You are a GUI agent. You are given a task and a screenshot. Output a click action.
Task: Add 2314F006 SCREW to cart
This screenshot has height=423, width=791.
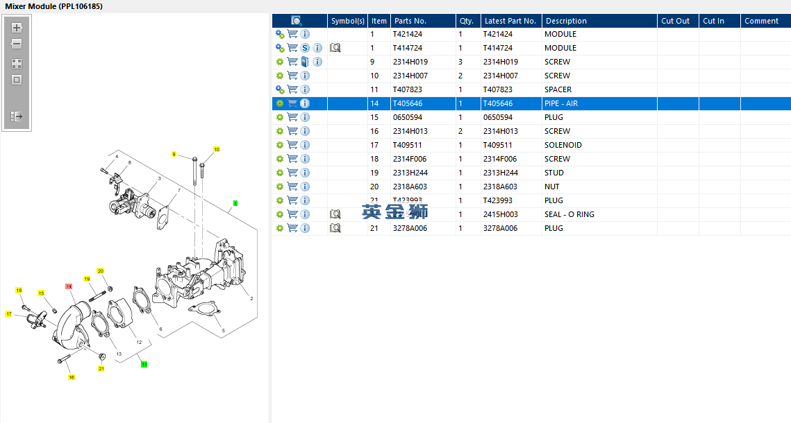click(x=292, y=159)
